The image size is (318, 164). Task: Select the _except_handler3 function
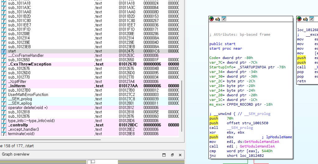point(90,130)
